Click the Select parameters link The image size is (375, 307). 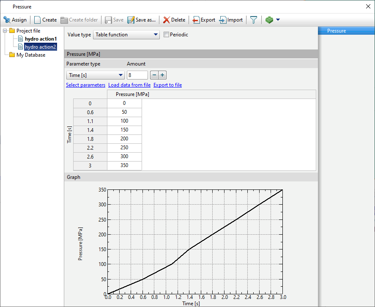point(85,85)
